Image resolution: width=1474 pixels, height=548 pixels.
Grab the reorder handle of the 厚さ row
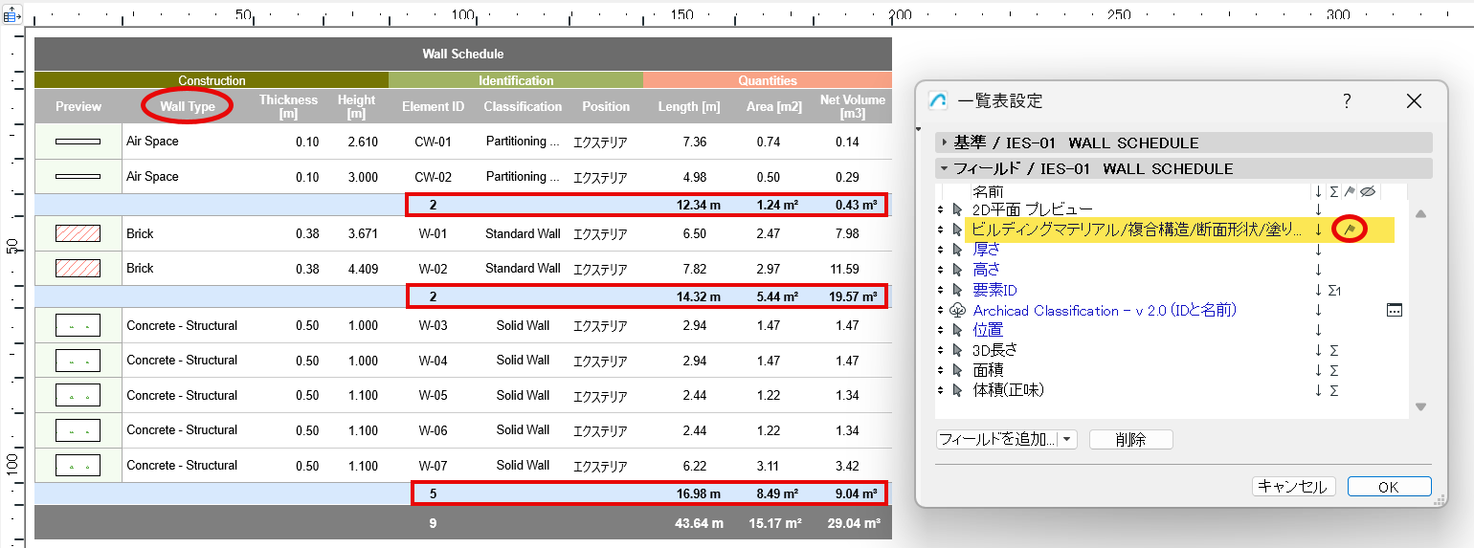click(941, 250)
